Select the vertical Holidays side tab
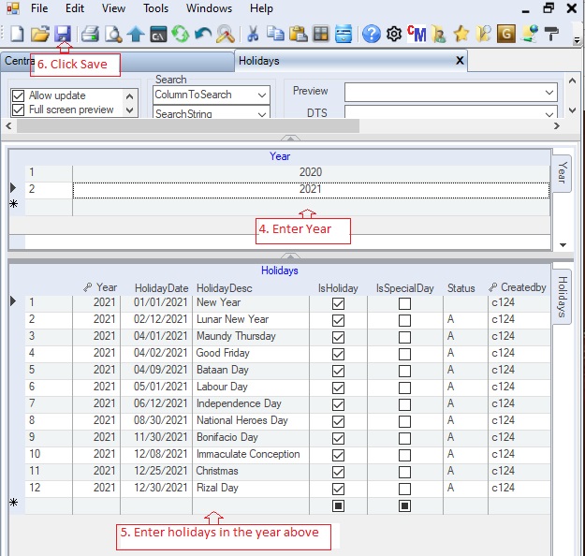 (x=563, y=297)
